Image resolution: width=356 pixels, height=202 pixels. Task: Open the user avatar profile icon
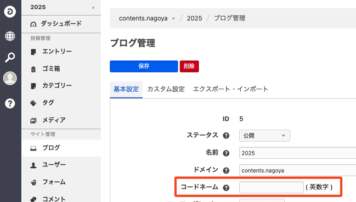(x=10, y=79)
